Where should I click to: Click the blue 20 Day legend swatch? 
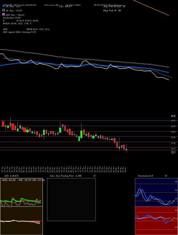[x=4, y=6]
